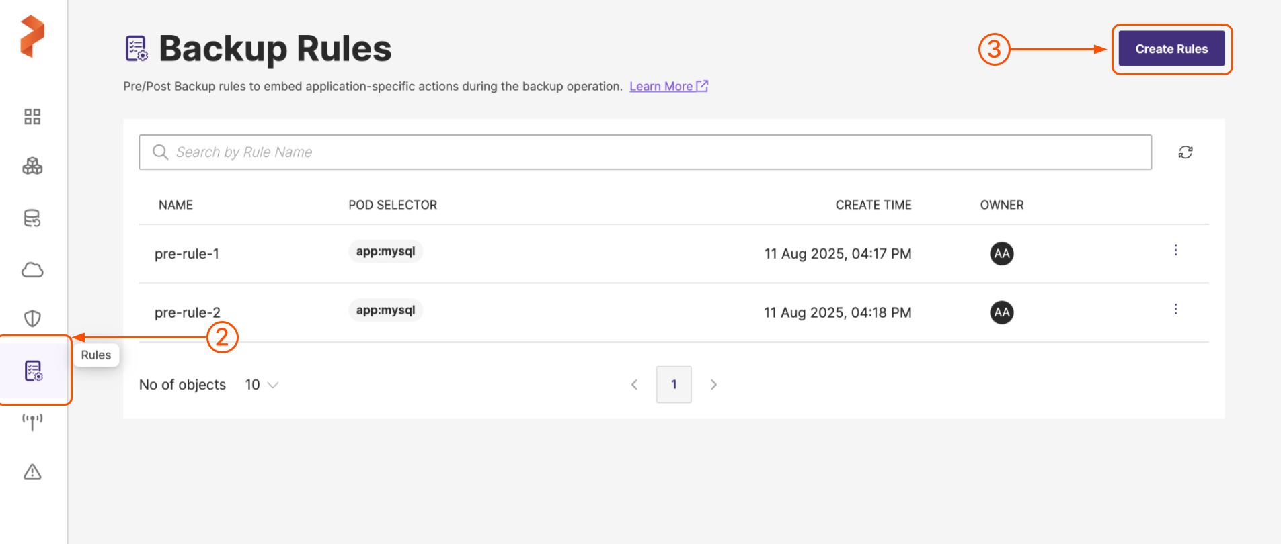Open the alerts warning triangle icon
1281x544 pixels.
coord(32,472)
